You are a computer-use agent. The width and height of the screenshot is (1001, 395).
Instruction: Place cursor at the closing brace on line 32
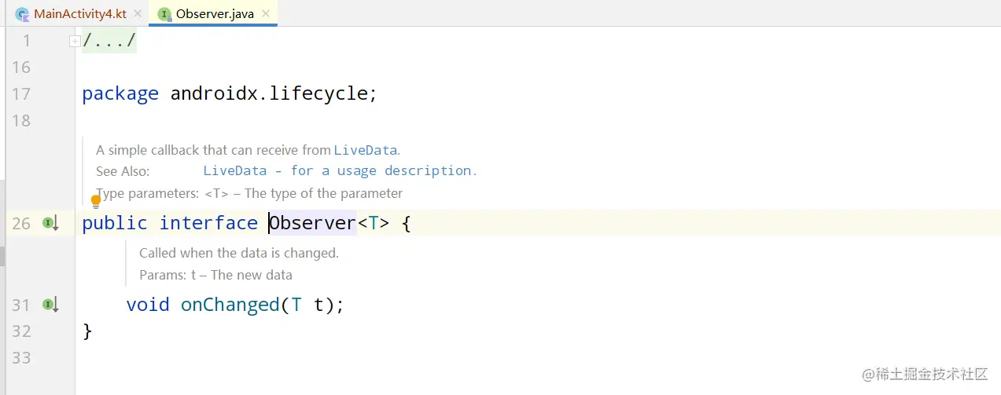[87, 331]
